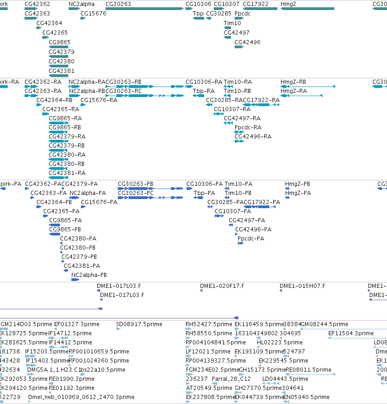Image resolution: width=387 pixels, height=404 pixels.
Task: Select the CG42364-RB transcript label
Action: [x=54, y=100]
